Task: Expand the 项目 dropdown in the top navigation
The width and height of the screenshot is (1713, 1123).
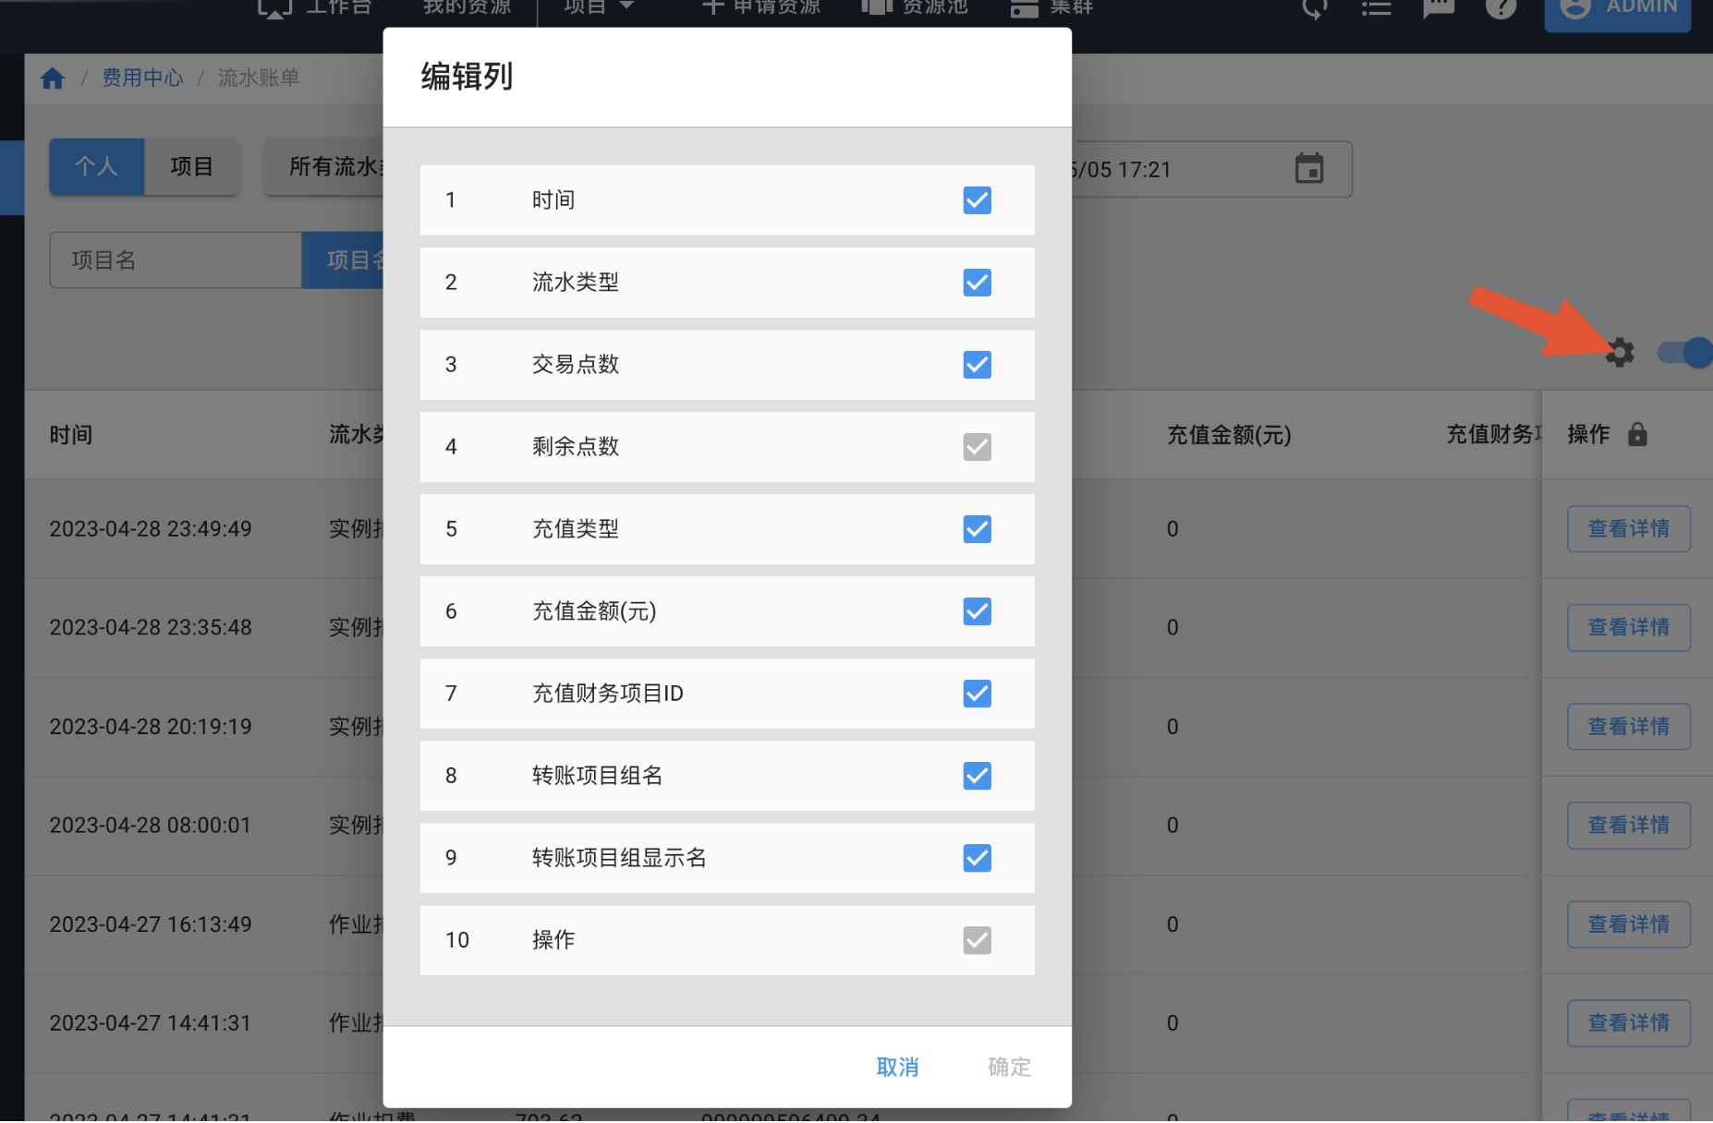Action: pyautogui.click(x=599, y=7)
